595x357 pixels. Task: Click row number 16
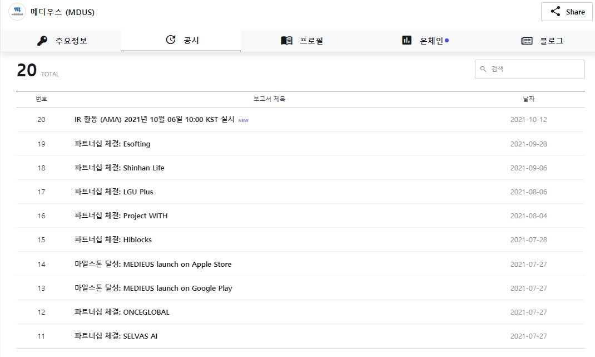[x=41, y=216]
